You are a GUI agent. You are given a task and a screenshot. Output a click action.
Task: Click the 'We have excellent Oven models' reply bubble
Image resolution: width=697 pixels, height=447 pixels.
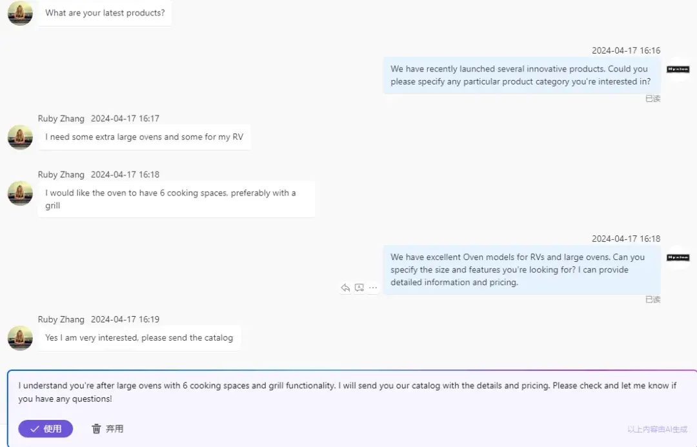(521, 270)
